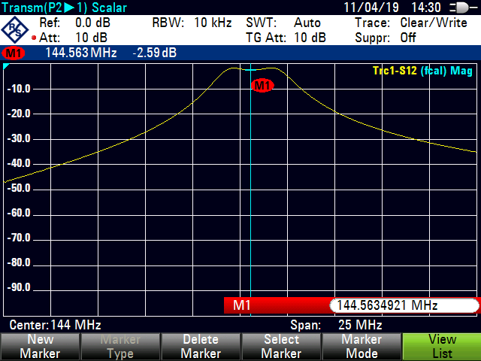The width and height of the screenshot is (481, 361).
Task: Open the Select Marker softkey menu
Action: point(280,347)
